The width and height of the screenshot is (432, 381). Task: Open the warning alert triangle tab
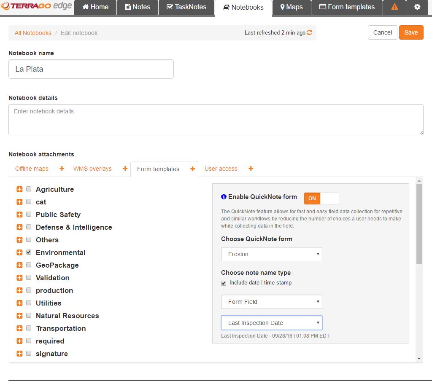[x=394, y=7]
